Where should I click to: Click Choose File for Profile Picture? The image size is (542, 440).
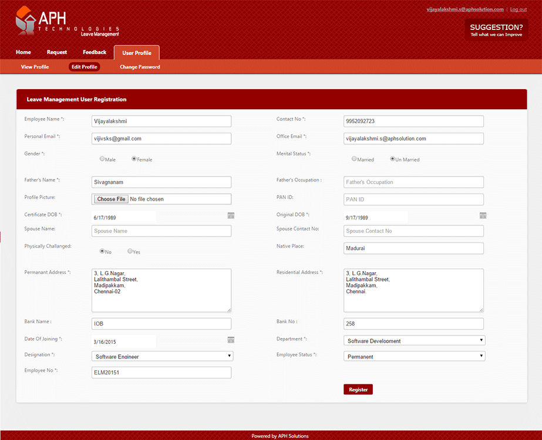(112, 199)
